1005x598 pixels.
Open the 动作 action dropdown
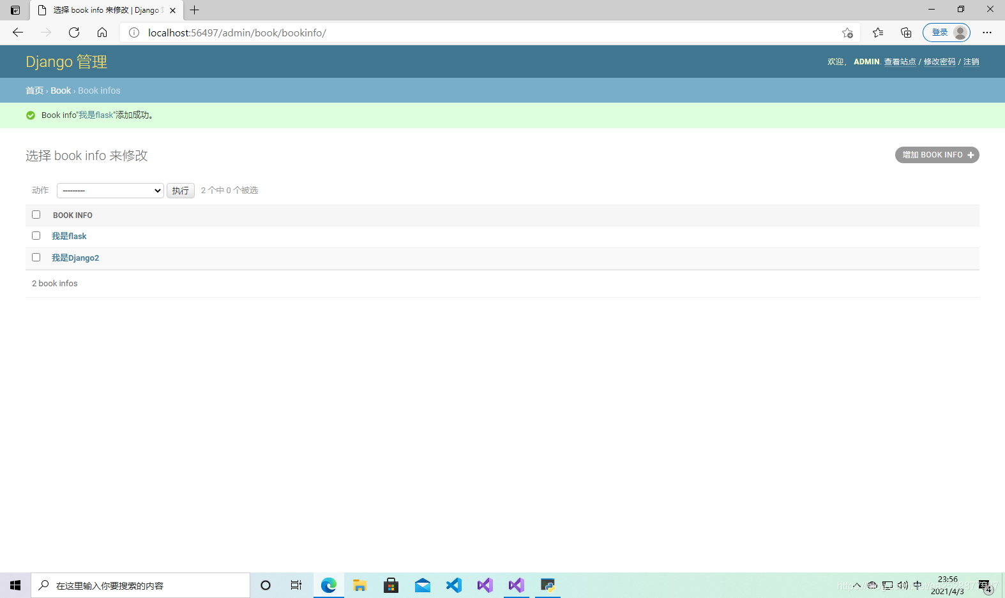110,191
